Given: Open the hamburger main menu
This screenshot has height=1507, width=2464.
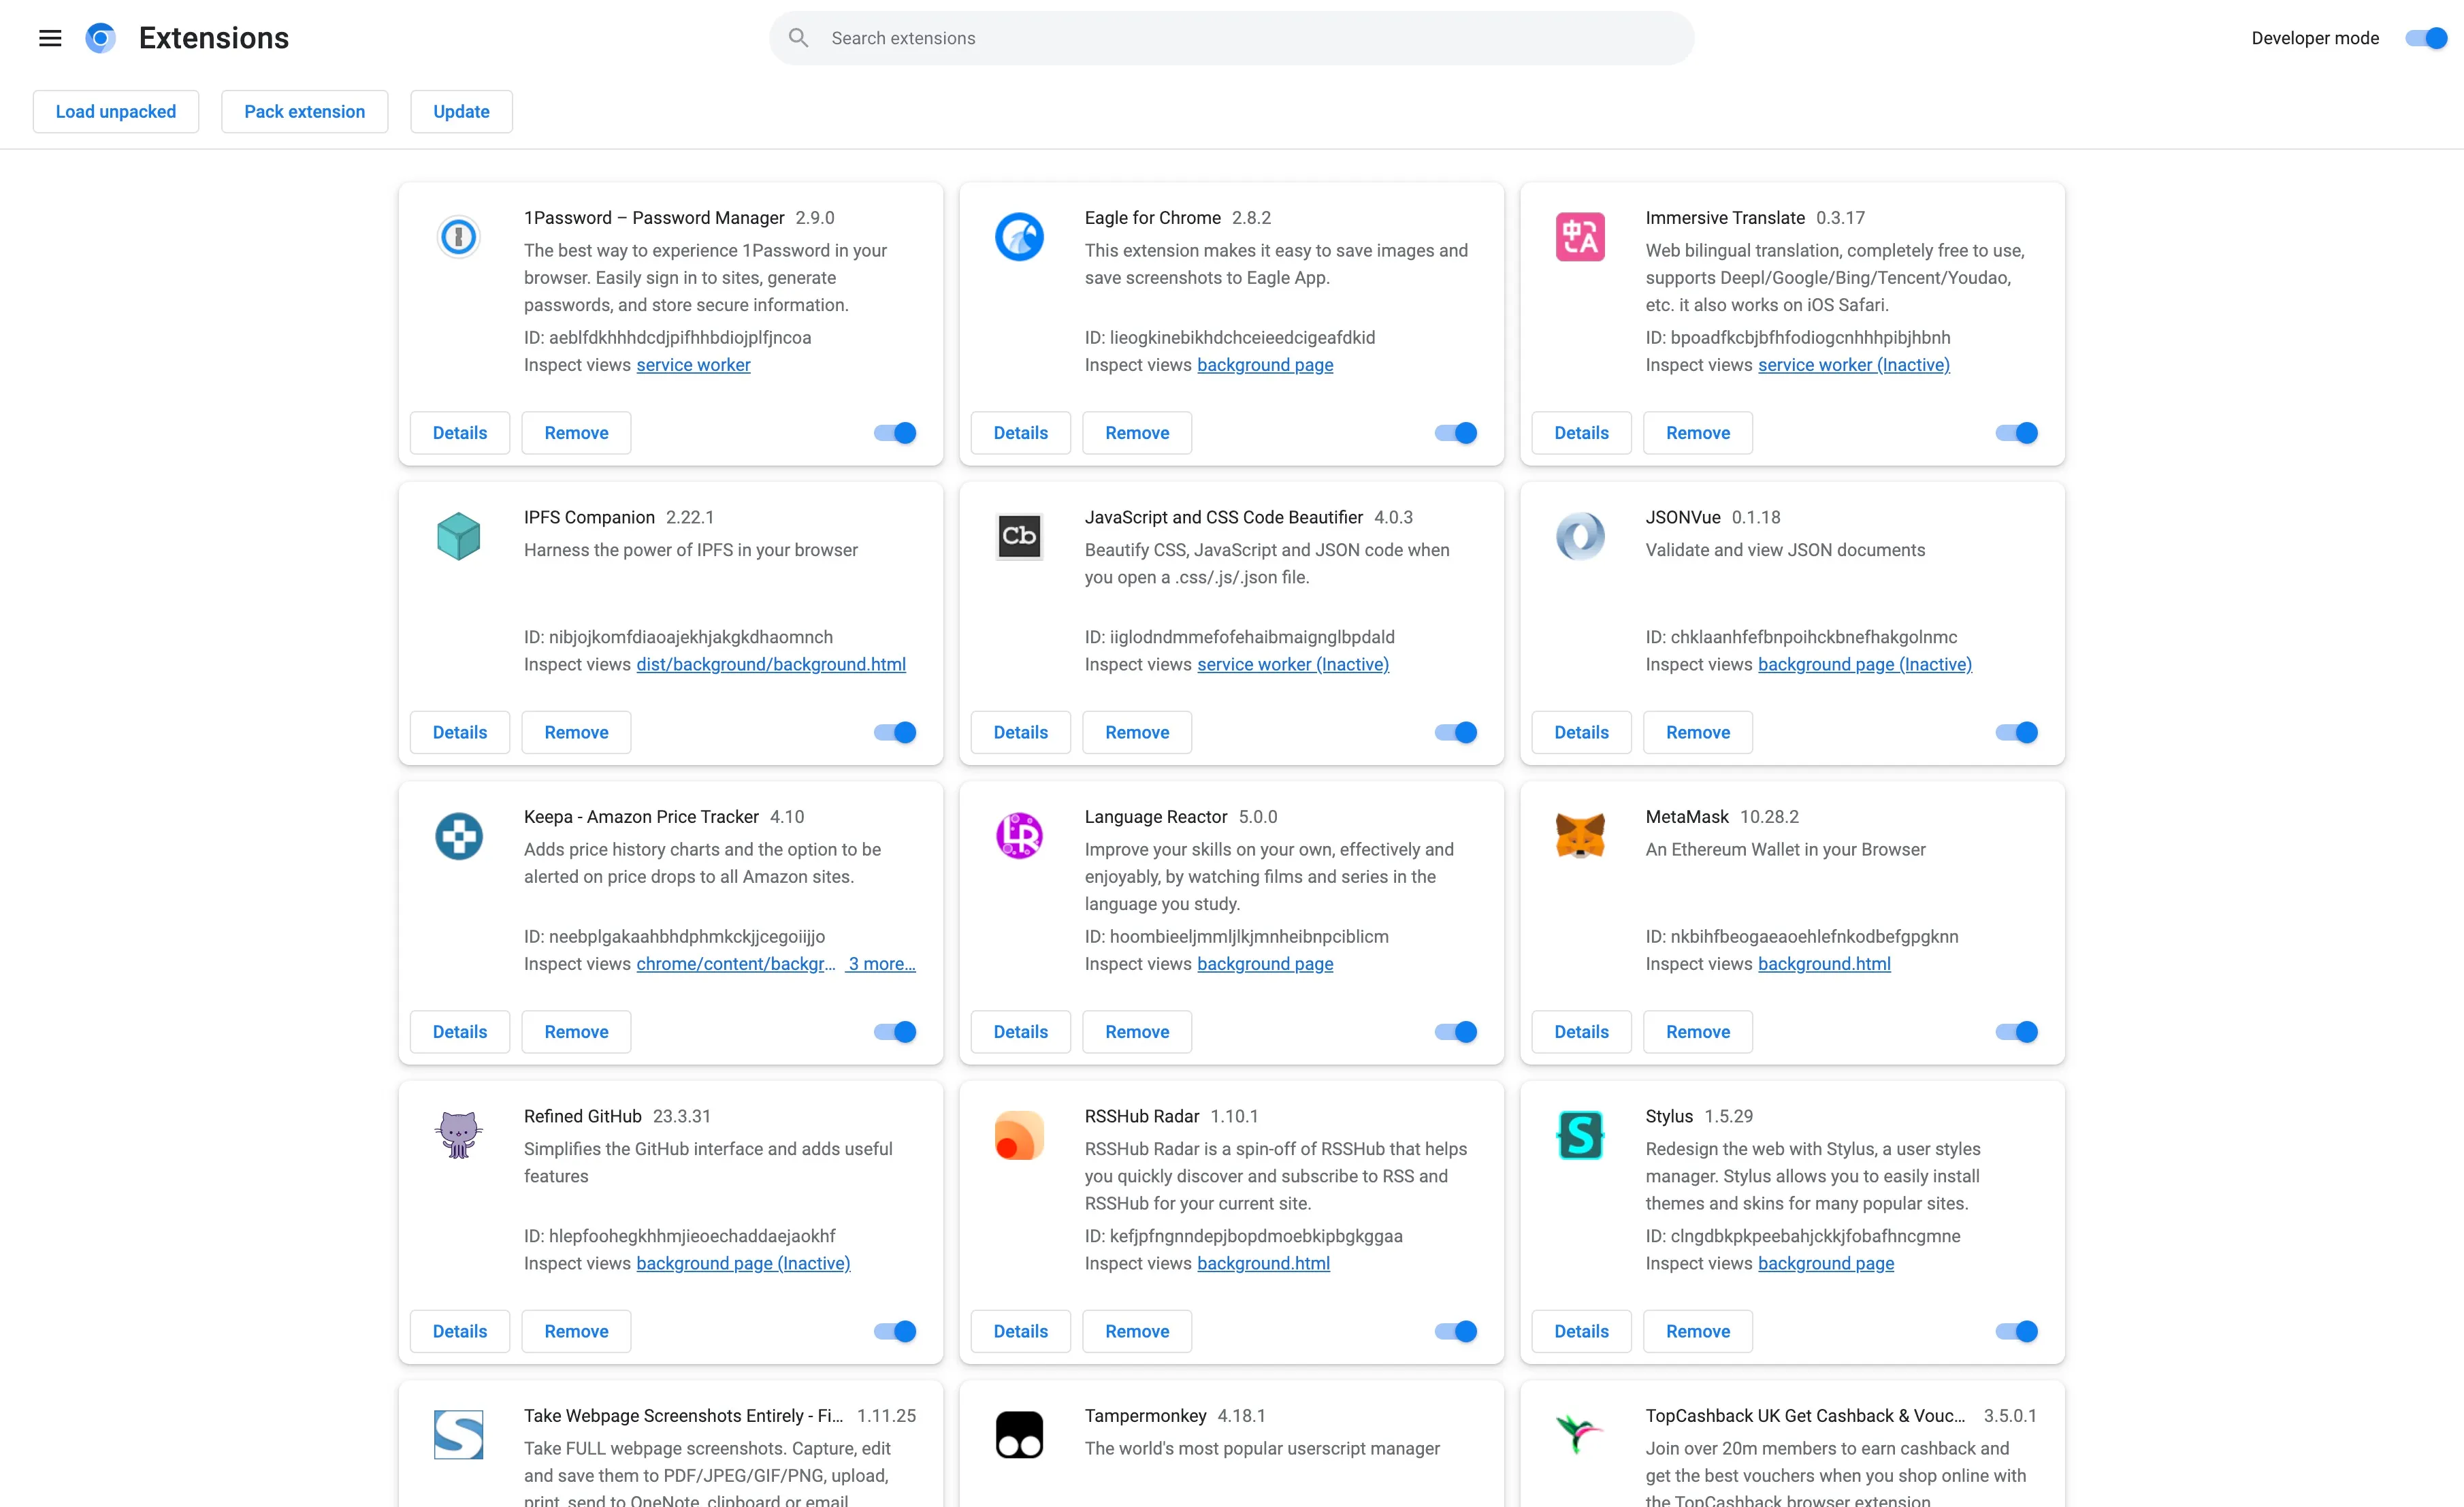Looking at the screenshot, I should coord(50,38).
